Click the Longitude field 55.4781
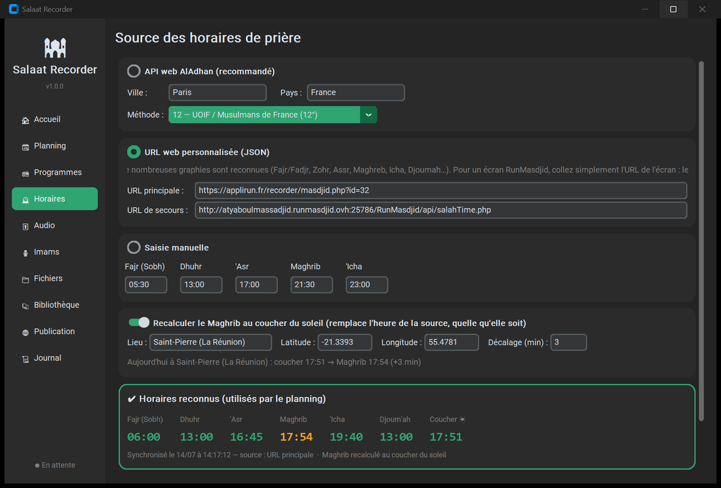 pyautogui.click(x=452, y=343)
